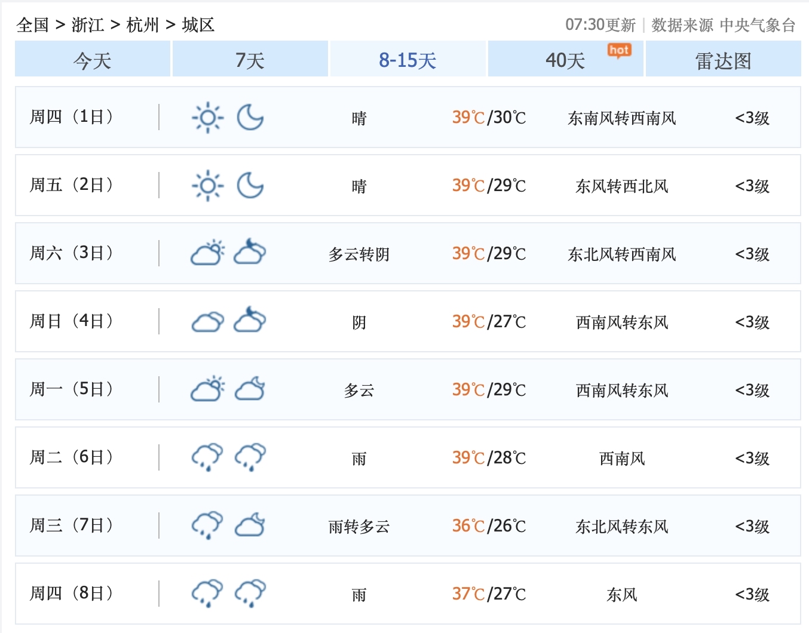Click the partly cloudy day icon for 周六 3日

point(207,253)
